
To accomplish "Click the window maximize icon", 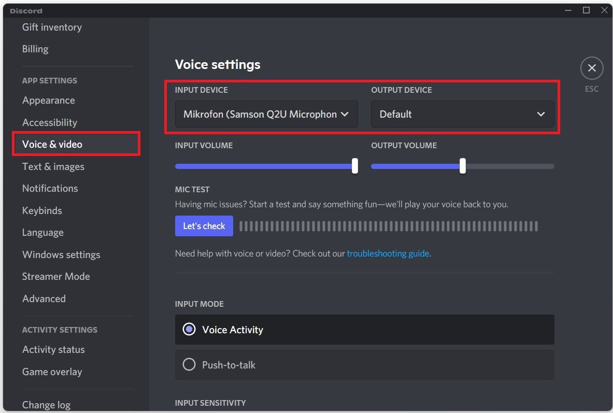I will coord(586,10).
